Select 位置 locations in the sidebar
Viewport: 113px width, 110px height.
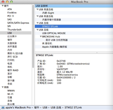10,97
